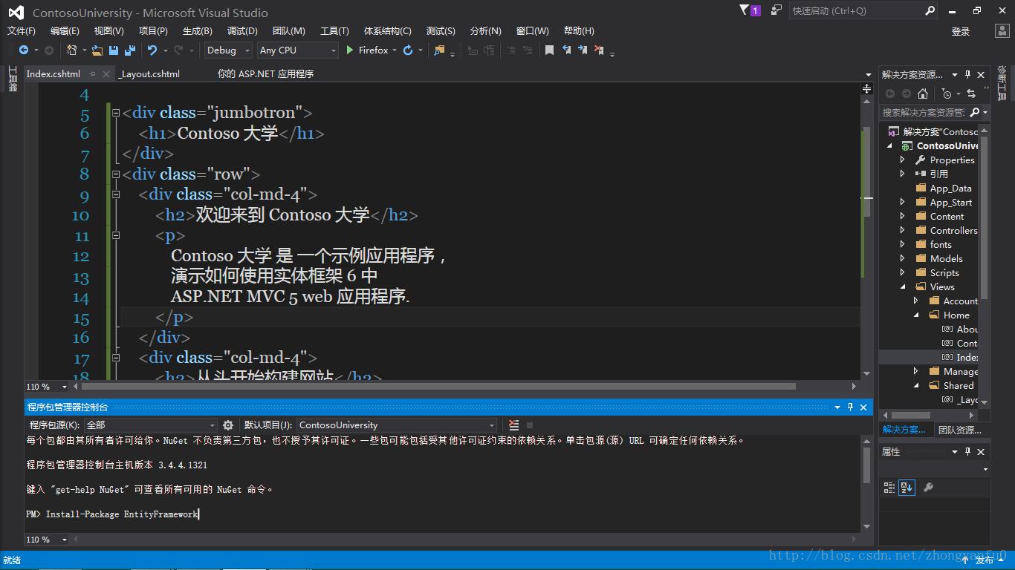Open the 帮助(H) menu

(579, 31)
